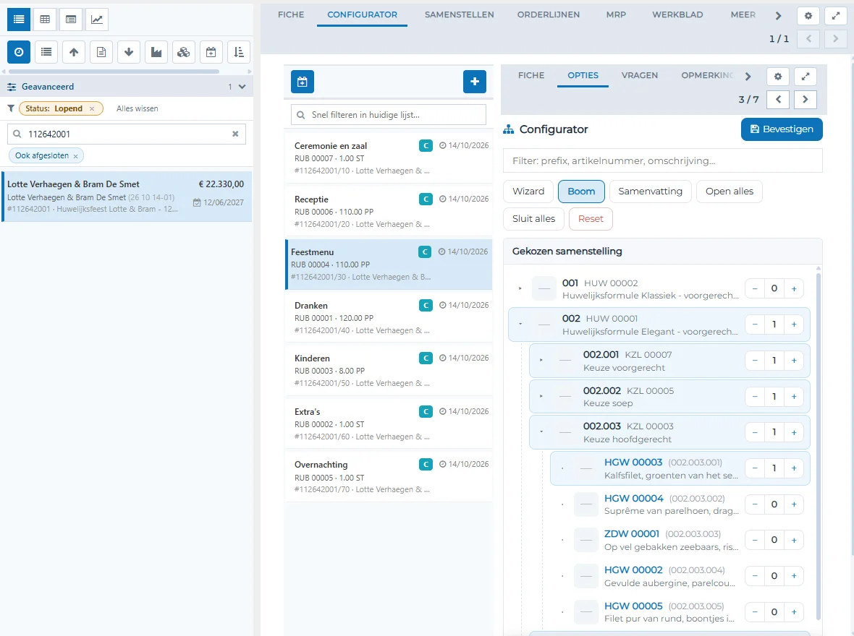Click Alles wissen to clear filters
The width and height of the screenshot is (854, 636).
(138, 109)
